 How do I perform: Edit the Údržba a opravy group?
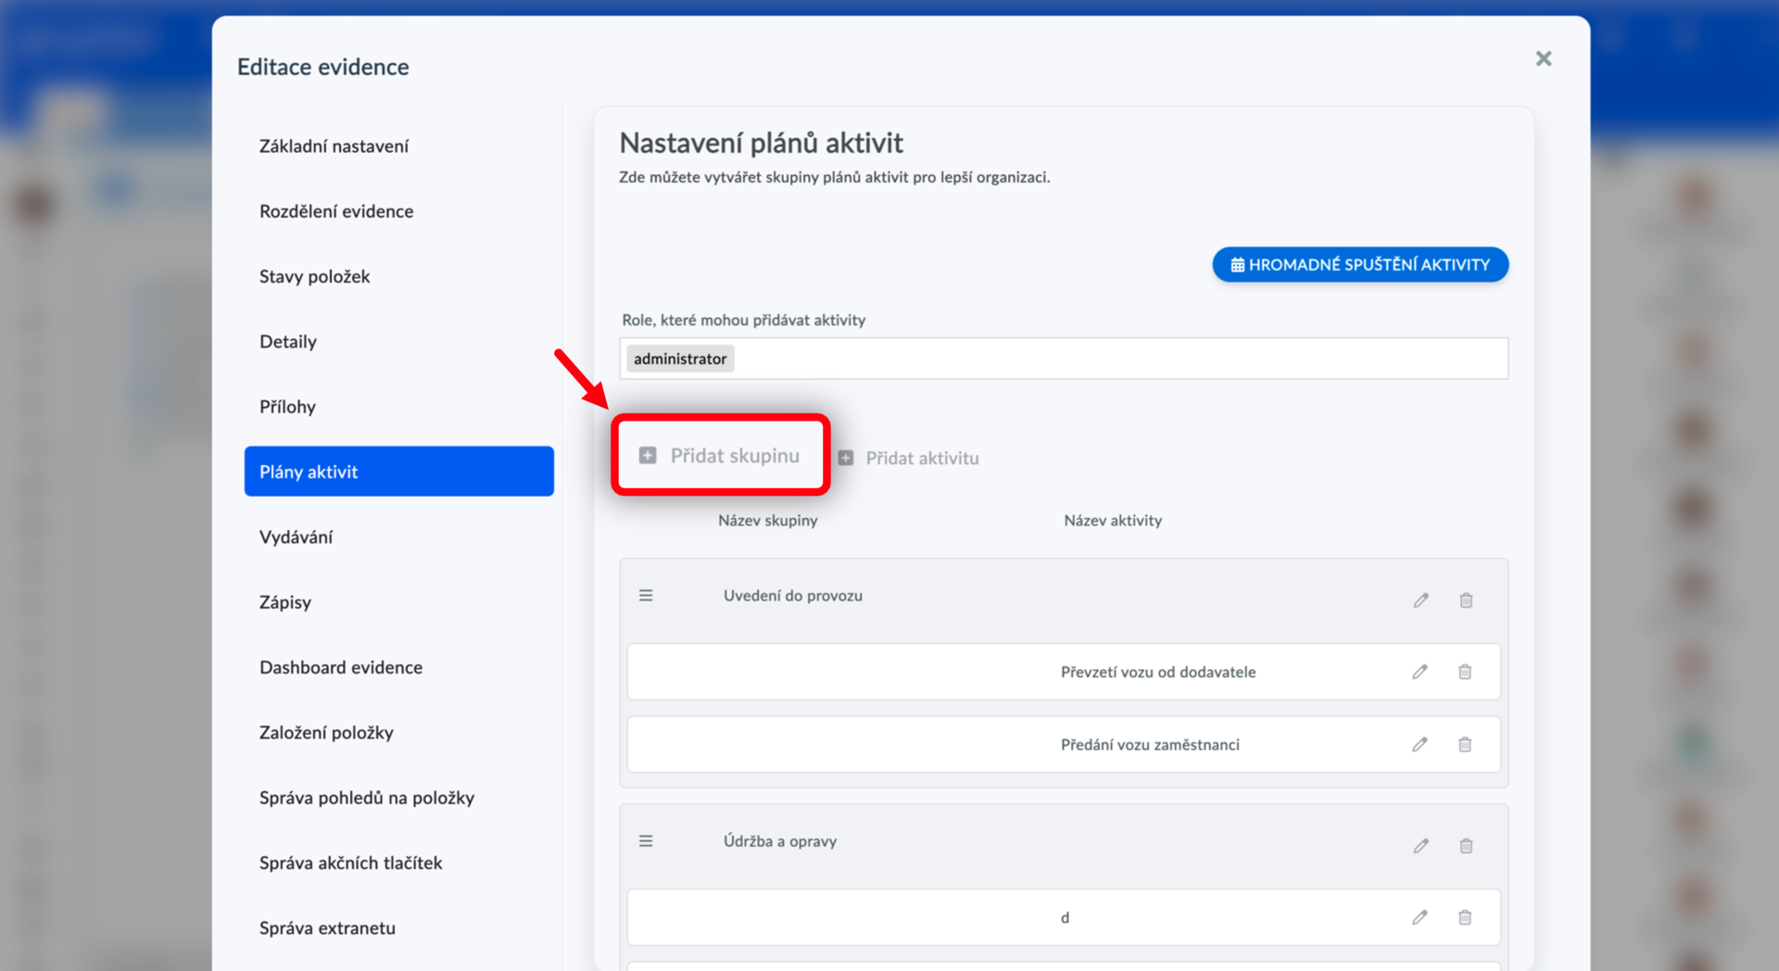coord(1420,846)
